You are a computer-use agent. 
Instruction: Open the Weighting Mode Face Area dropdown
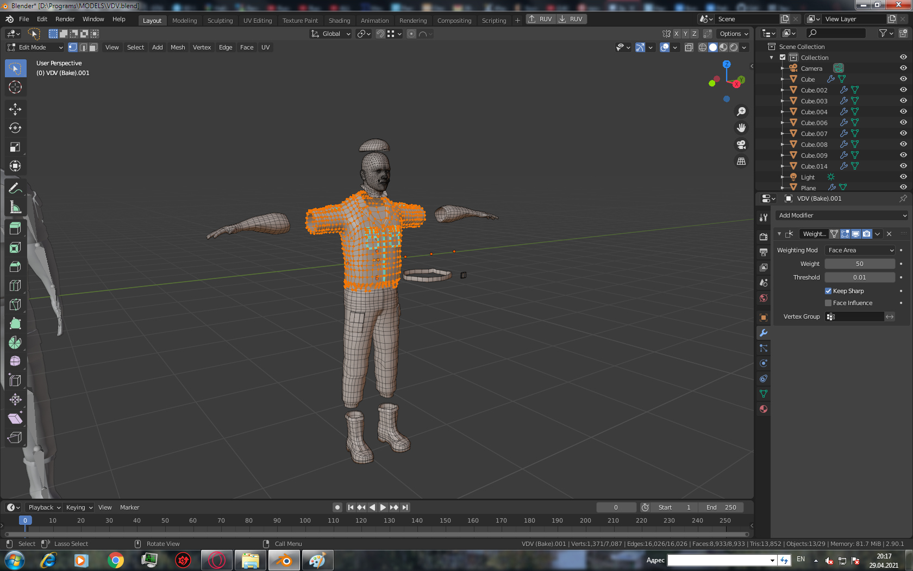(860, 250)
